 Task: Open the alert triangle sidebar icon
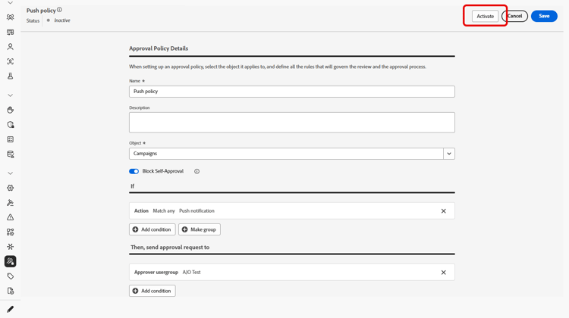(x=11, y=217)
